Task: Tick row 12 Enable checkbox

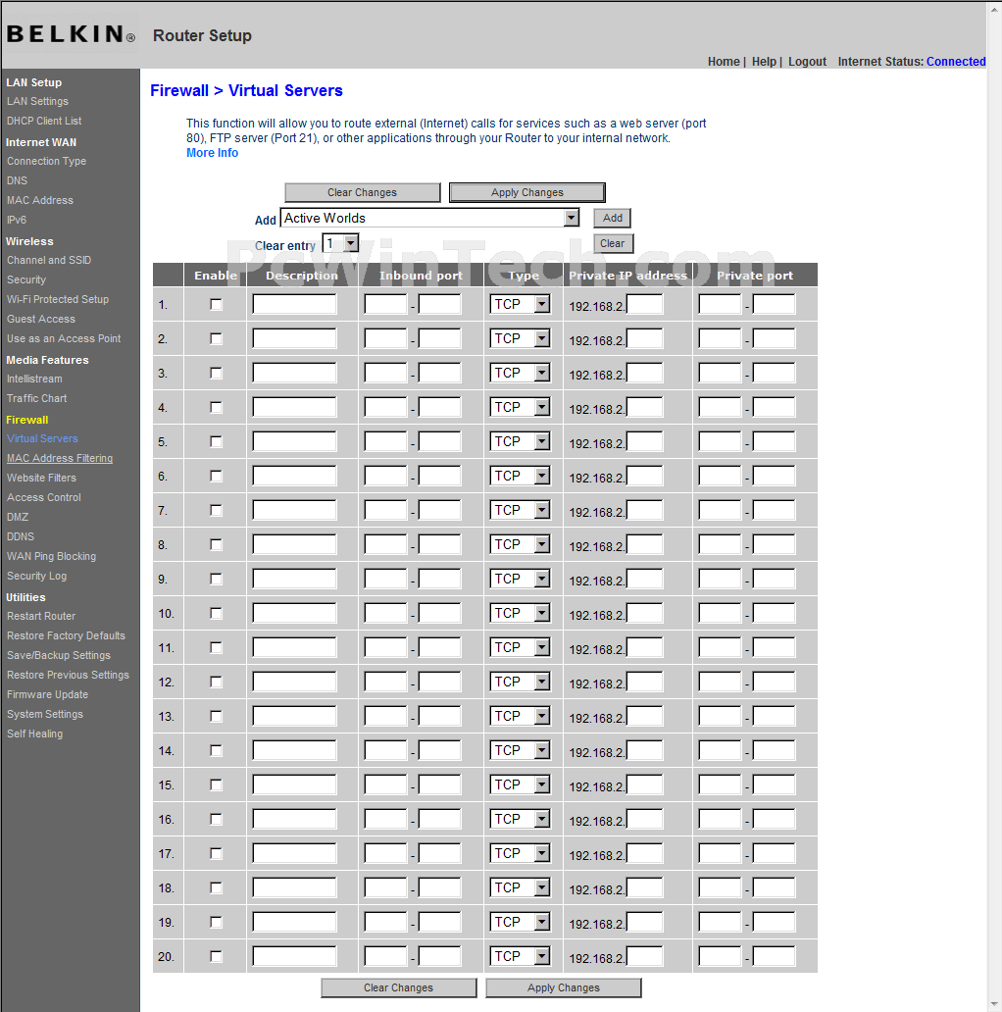Action: tap(216, 683)
